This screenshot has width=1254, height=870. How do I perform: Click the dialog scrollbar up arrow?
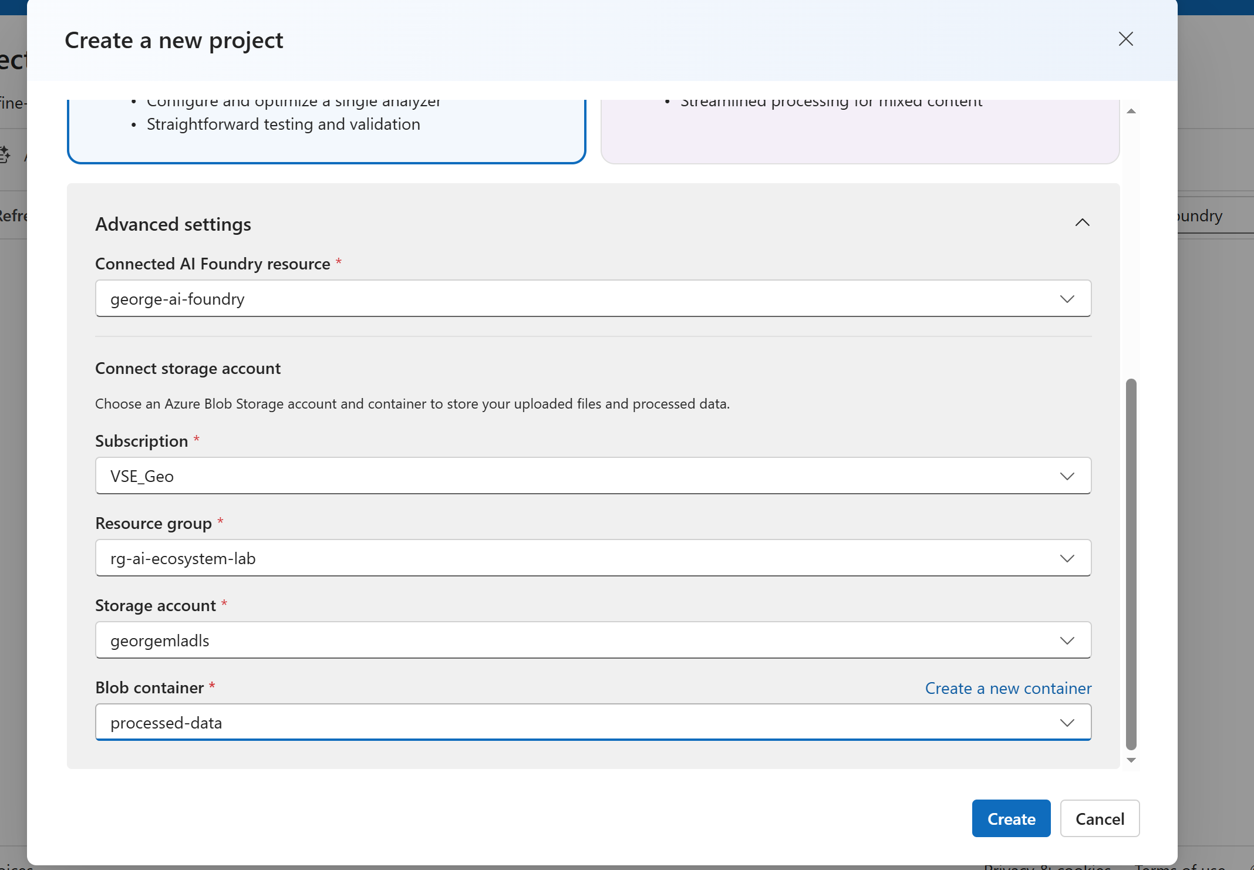[x=1131, y=111]
